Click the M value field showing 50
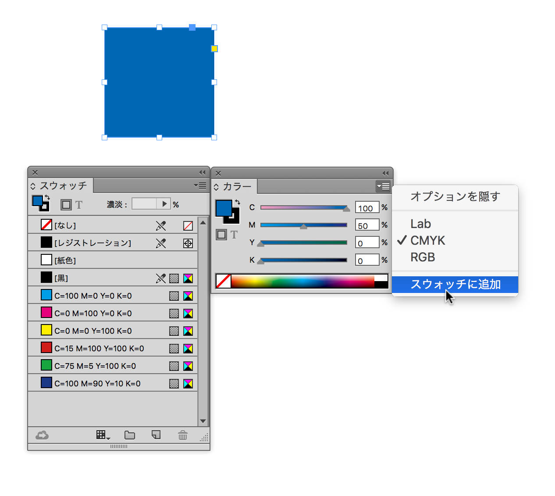Viewport: 555px width, 496px height. 367,225
